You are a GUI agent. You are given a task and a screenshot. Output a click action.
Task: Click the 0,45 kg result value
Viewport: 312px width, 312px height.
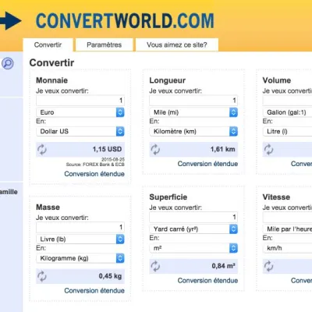click(x=110, y=276)
